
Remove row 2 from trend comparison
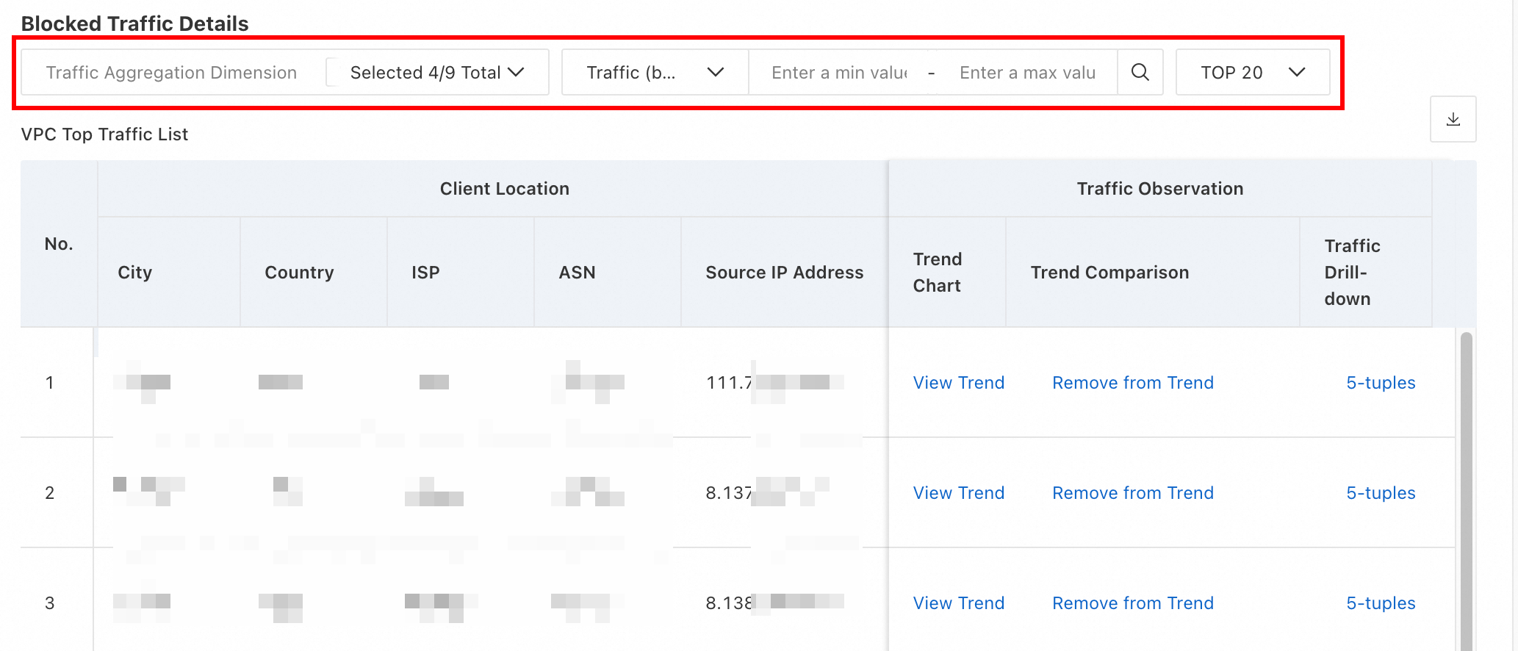click(x=1132, y=493)
